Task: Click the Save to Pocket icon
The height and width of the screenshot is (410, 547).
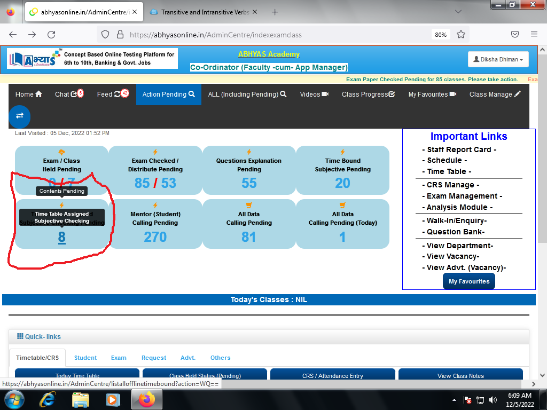Action: (515, 35)
